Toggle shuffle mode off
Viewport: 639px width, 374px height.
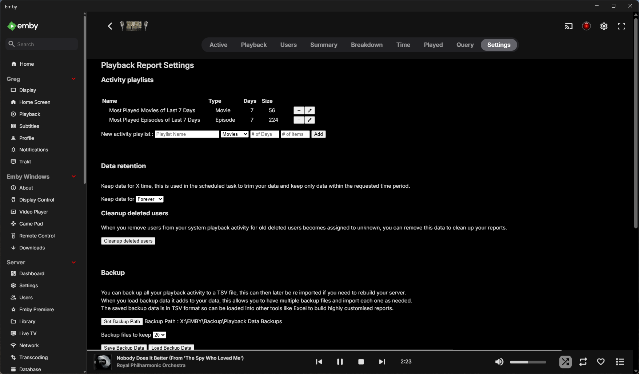click(565, 362)
